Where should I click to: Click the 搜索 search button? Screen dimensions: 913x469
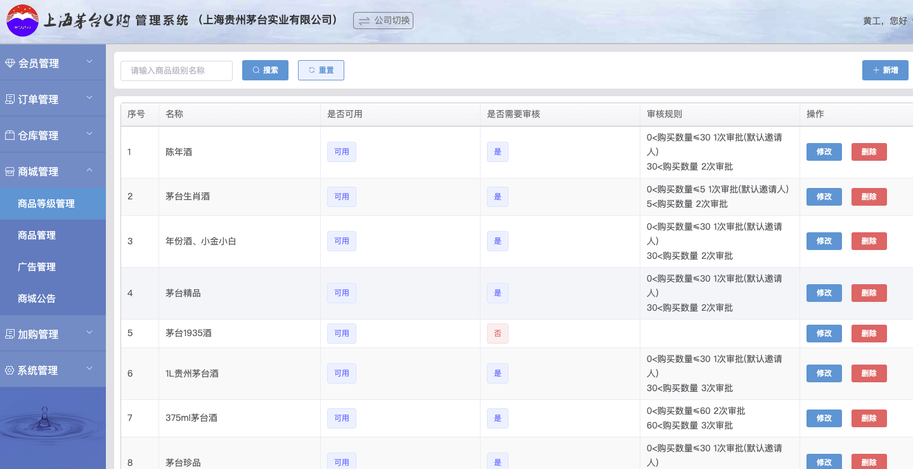(265, 70)
